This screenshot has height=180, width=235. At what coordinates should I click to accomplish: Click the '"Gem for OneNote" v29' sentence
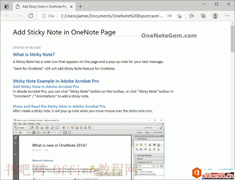[64, 68]
